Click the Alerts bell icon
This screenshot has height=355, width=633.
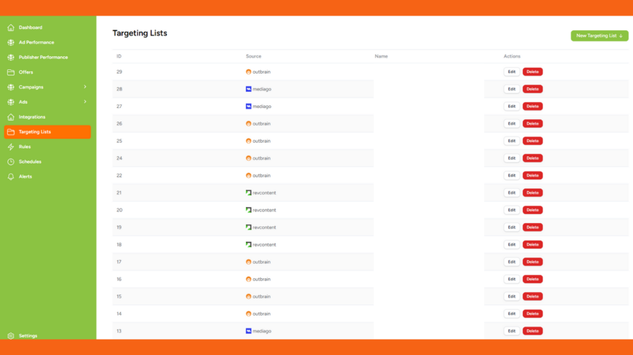pos(11,177)
